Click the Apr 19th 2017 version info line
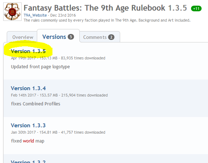 coord(58,58)
